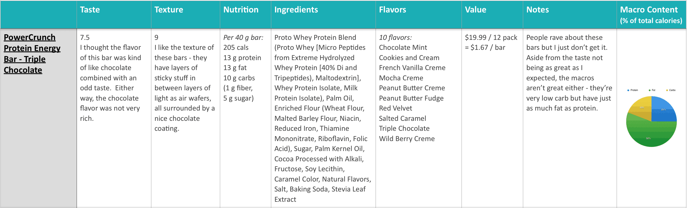This screenshot has width=687, height=208.
Task: Select the Salted Caramel flavor text
Action: click(402, 118)
